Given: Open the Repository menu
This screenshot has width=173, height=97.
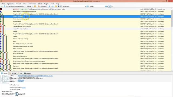Looking at the screenshot, I should click(10, 4).
